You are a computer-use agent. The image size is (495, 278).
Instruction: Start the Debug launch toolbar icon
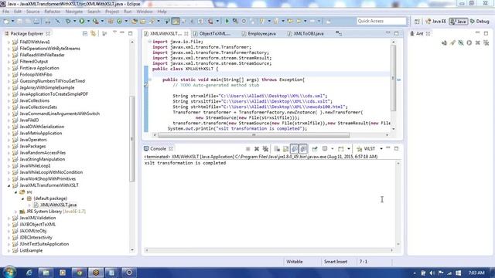tap(68, 22)
